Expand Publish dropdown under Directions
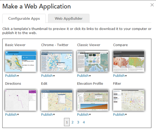The image size is (156, 130). [12, 114]
